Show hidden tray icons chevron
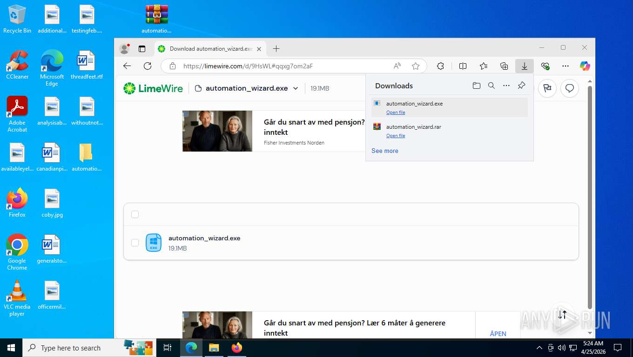Viewport: 633px width, 357px height. (539, 348)
